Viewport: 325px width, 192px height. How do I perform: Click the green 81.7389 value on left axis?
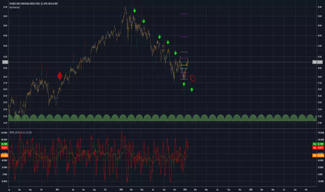4,144
